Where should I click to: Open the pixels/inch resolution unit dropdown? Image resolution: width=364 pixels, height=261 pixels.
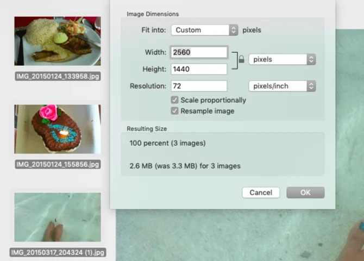282,86
